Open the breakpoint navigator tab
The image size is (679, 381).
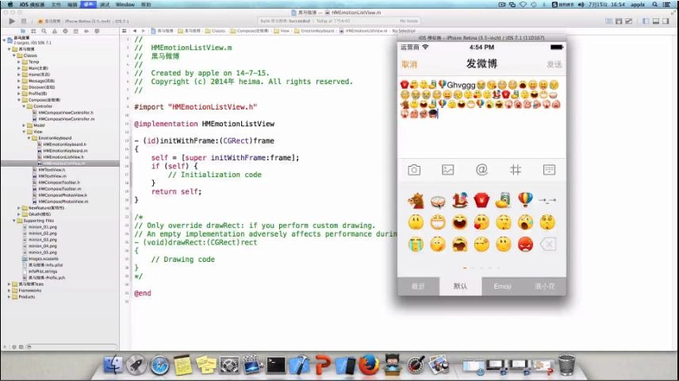pos(86,31)
